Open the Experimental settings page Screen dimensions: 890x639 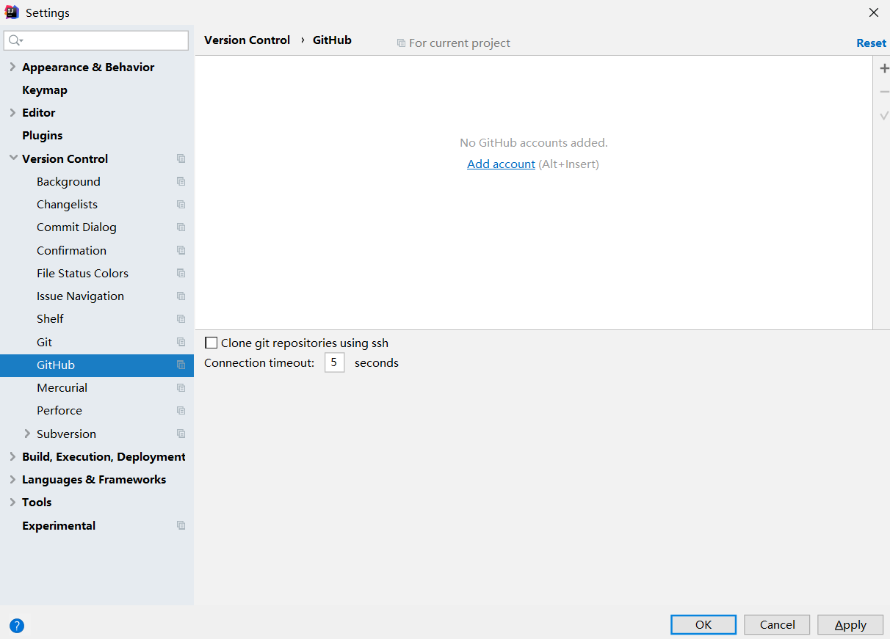pos(59,525)
